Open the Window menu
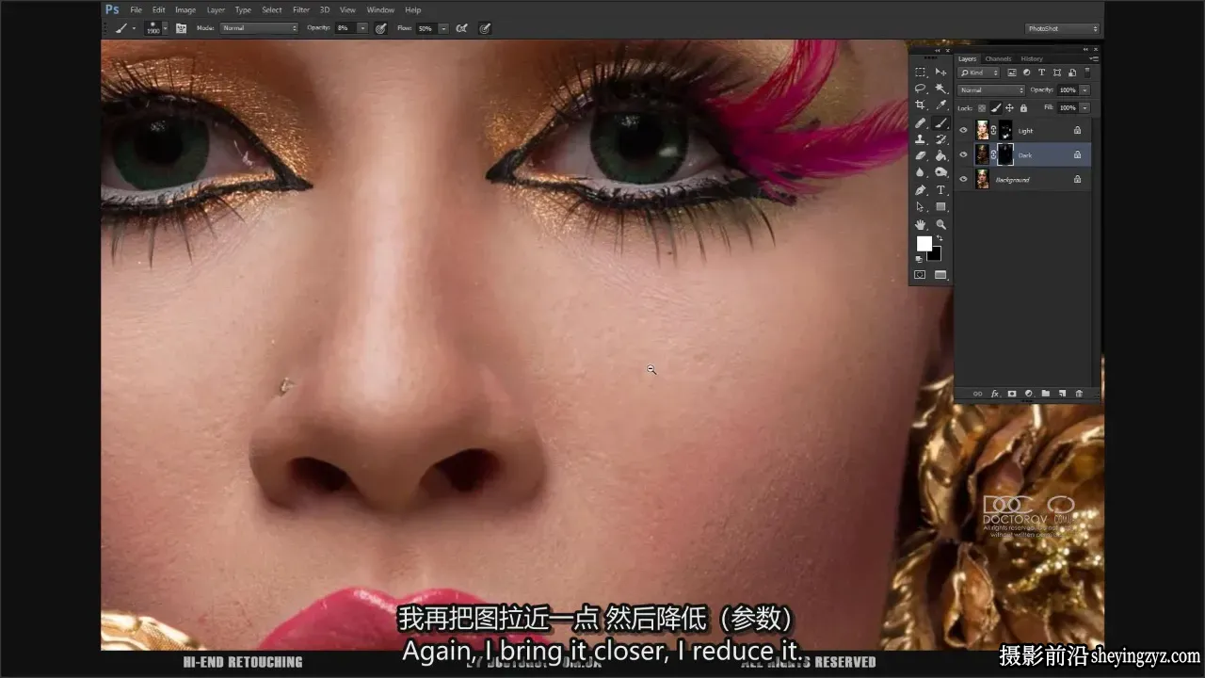 point(380,9)
